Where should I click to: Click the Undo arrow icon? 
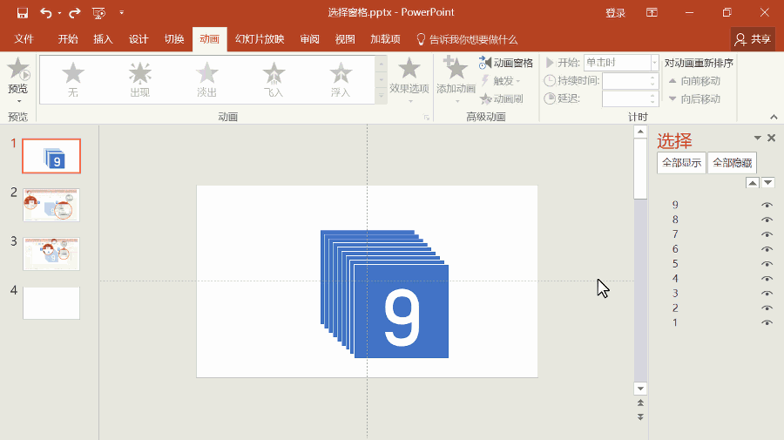tap(45, 13)
